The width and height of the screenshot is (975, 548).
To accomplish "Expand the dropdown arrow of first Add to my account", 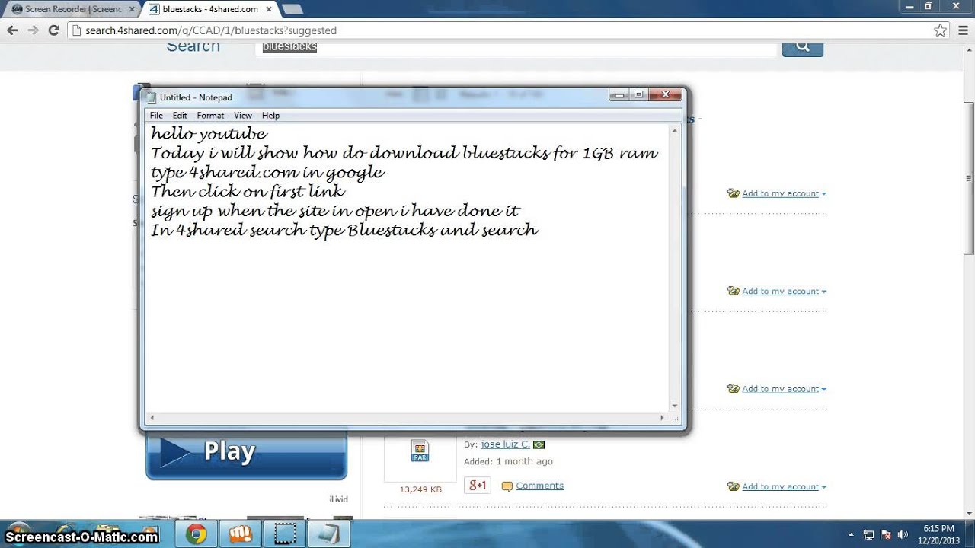I will (824, 194).
